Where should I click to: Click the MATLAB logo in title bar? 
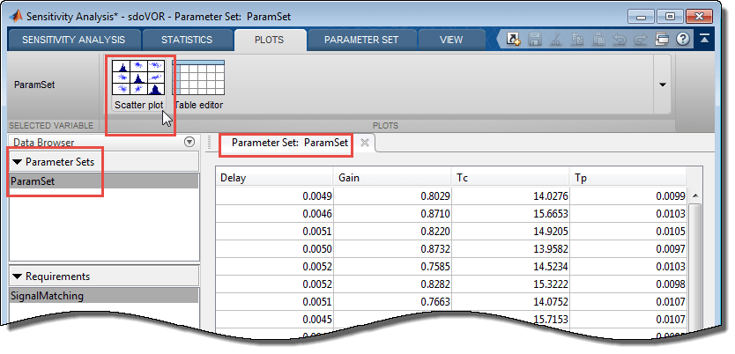[17, 16]
